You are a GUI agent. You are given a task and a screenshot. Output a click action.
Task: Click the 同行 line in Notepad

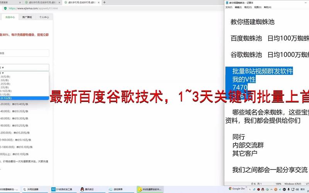pos(239,137)
